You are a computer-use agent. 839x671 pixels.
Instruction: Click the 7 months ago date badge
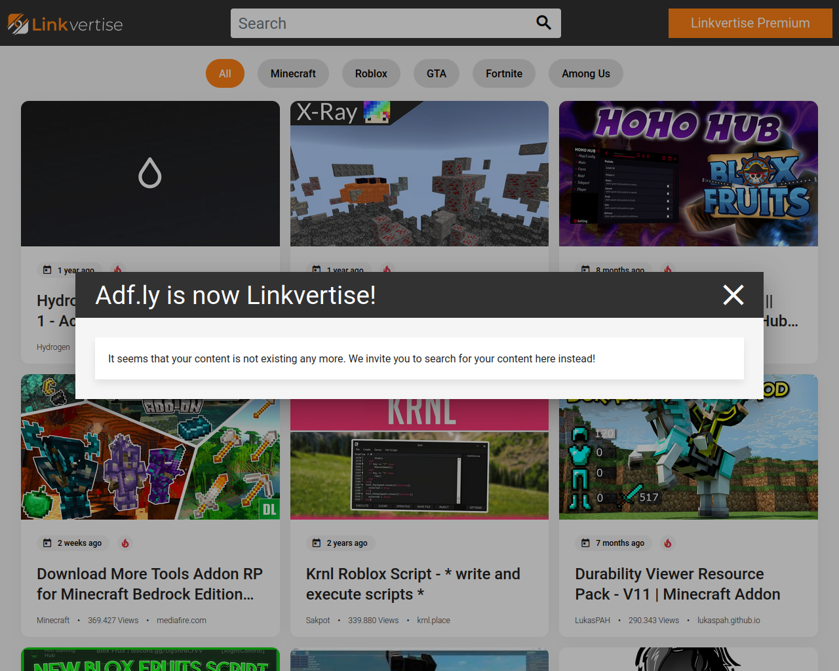point(613,543)
